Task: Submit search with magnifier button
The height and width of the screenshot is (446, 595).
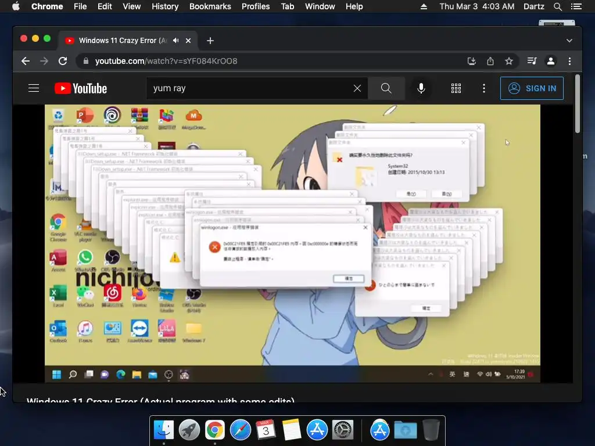Action: click(386, 88)
